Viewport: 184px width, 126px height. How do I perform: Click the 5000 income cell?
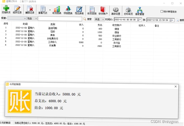click(81, 42)
